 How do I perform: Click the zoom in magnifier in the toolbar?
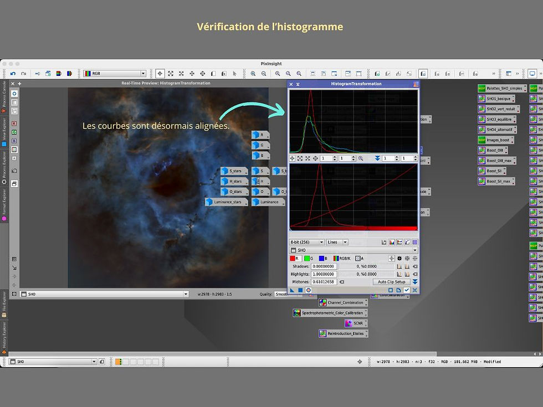[253, 73]
